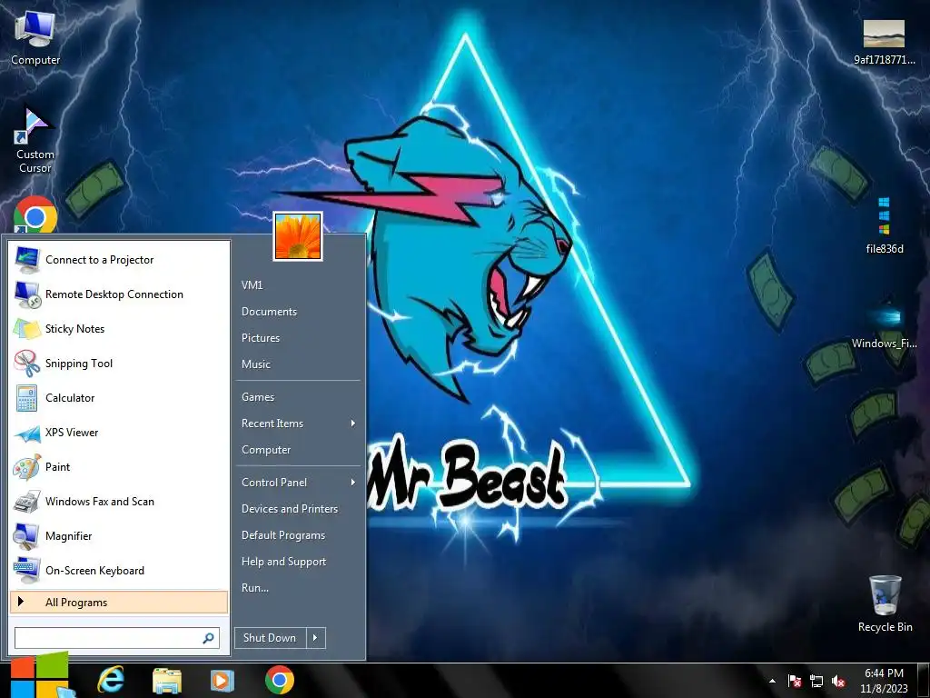Click the Magnifier icon
This screenshot has height=698, width=930.
pyautogui.click(x=26, y=536)
